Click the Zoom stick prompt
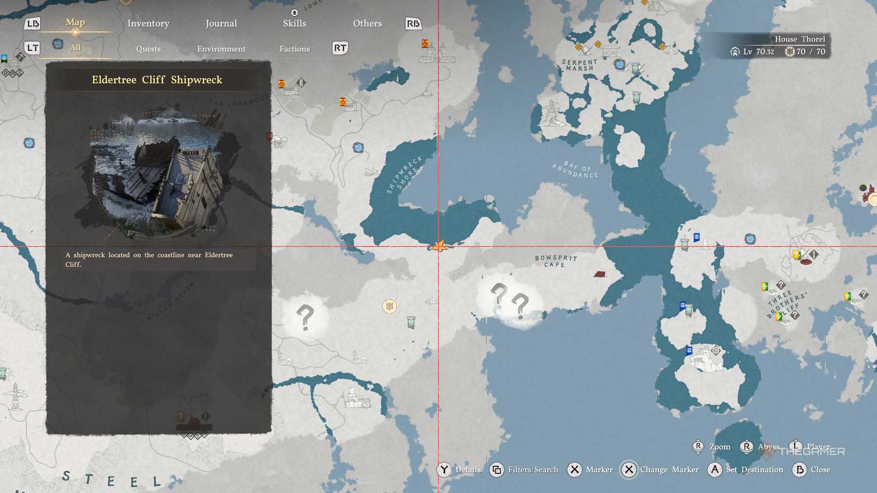This screenshot has width=877, height=493. click(x=712, y=447)
